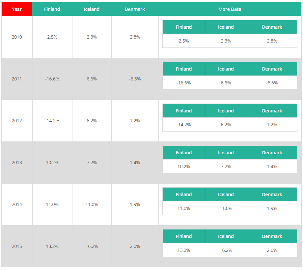The image size is (303, 271).
Task: Select the 2012 year cell
Action: point(17,121)
